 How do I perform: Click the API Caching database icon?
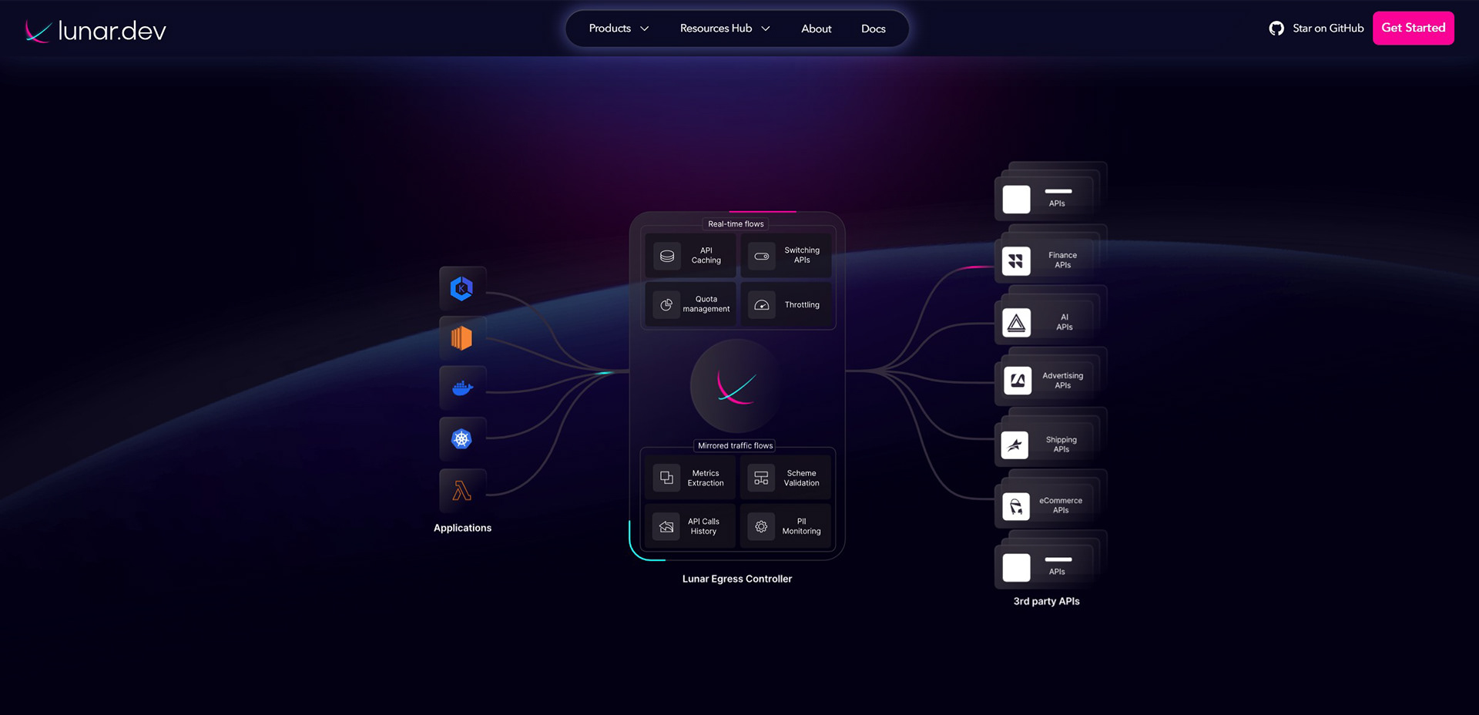click(x=667, y=256)
